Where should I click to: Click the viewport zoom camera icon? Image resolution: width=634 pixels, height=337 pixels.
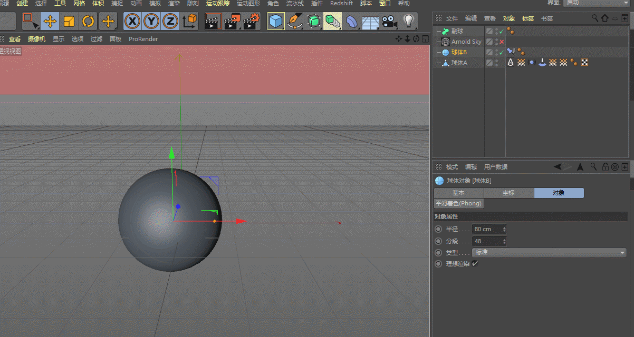coord(407,38)
